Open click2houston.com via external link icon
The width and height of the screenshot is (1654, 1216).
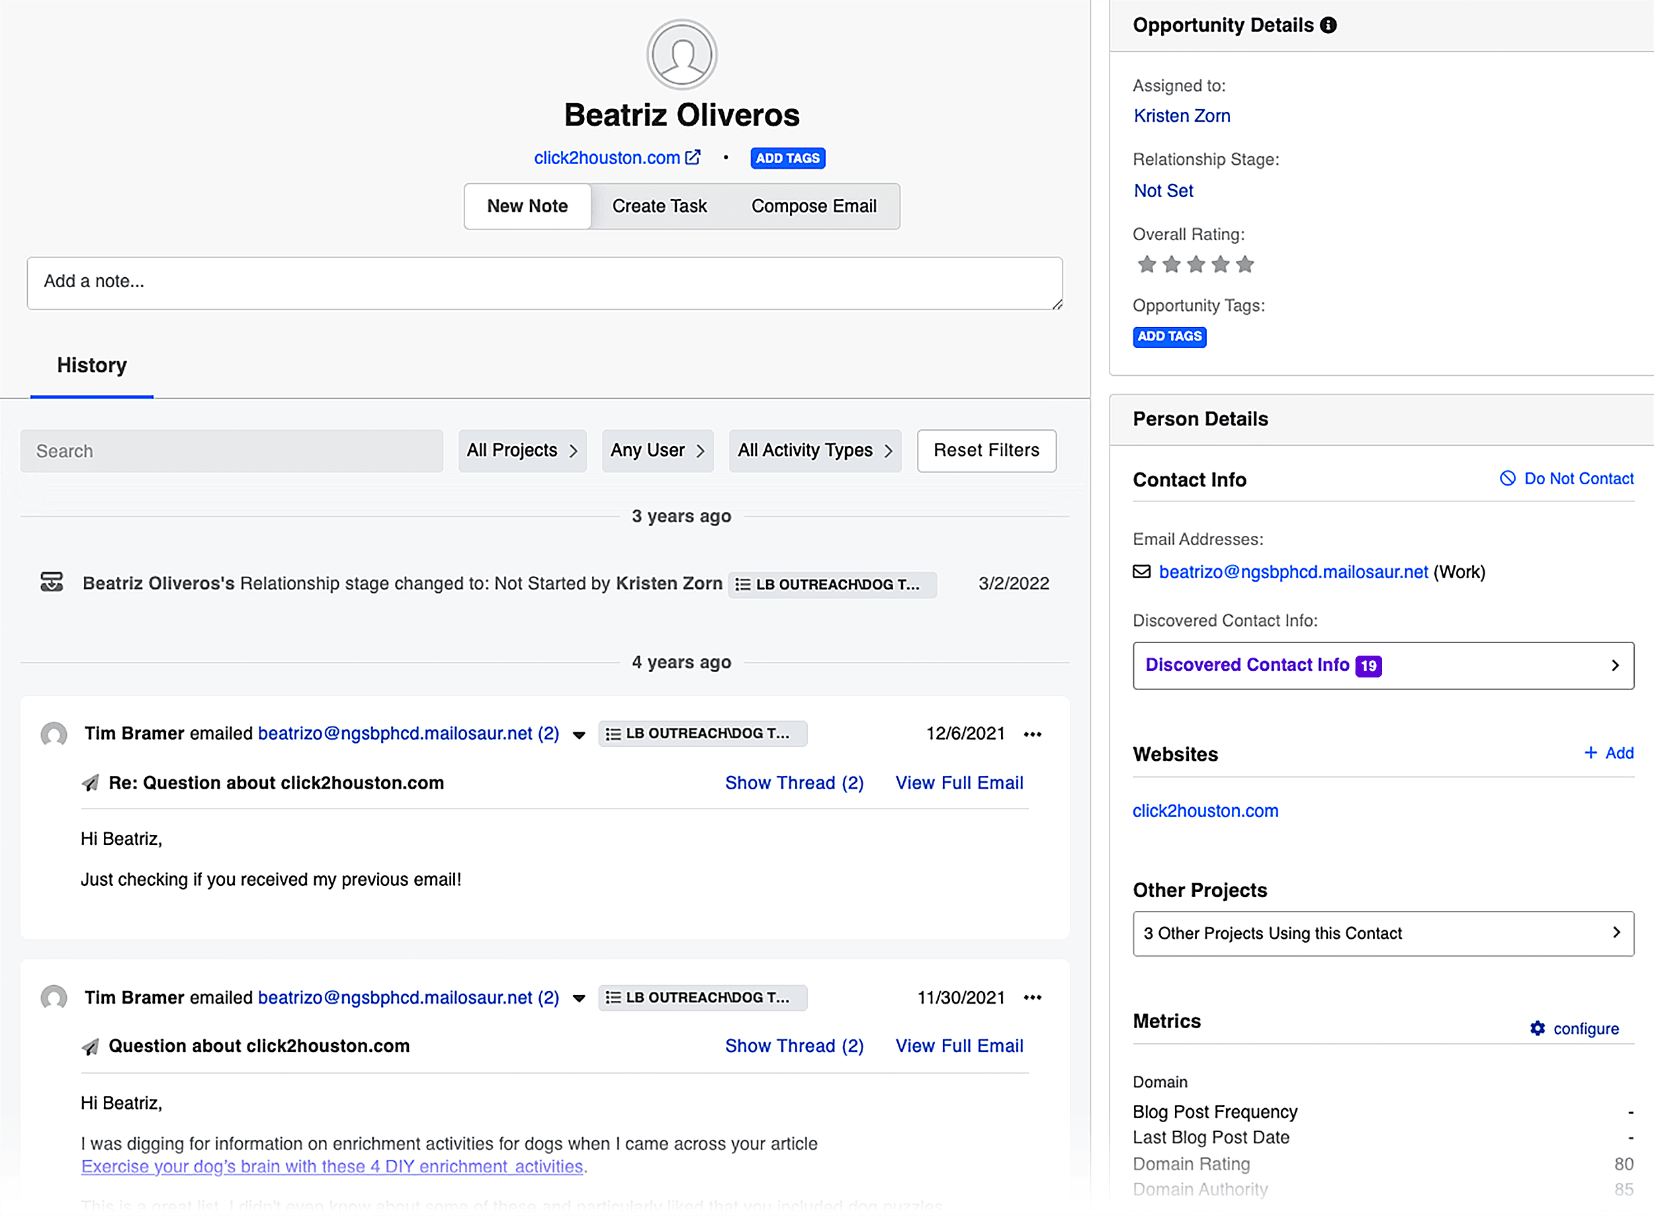pyautogui.click(x=693, y=157)
